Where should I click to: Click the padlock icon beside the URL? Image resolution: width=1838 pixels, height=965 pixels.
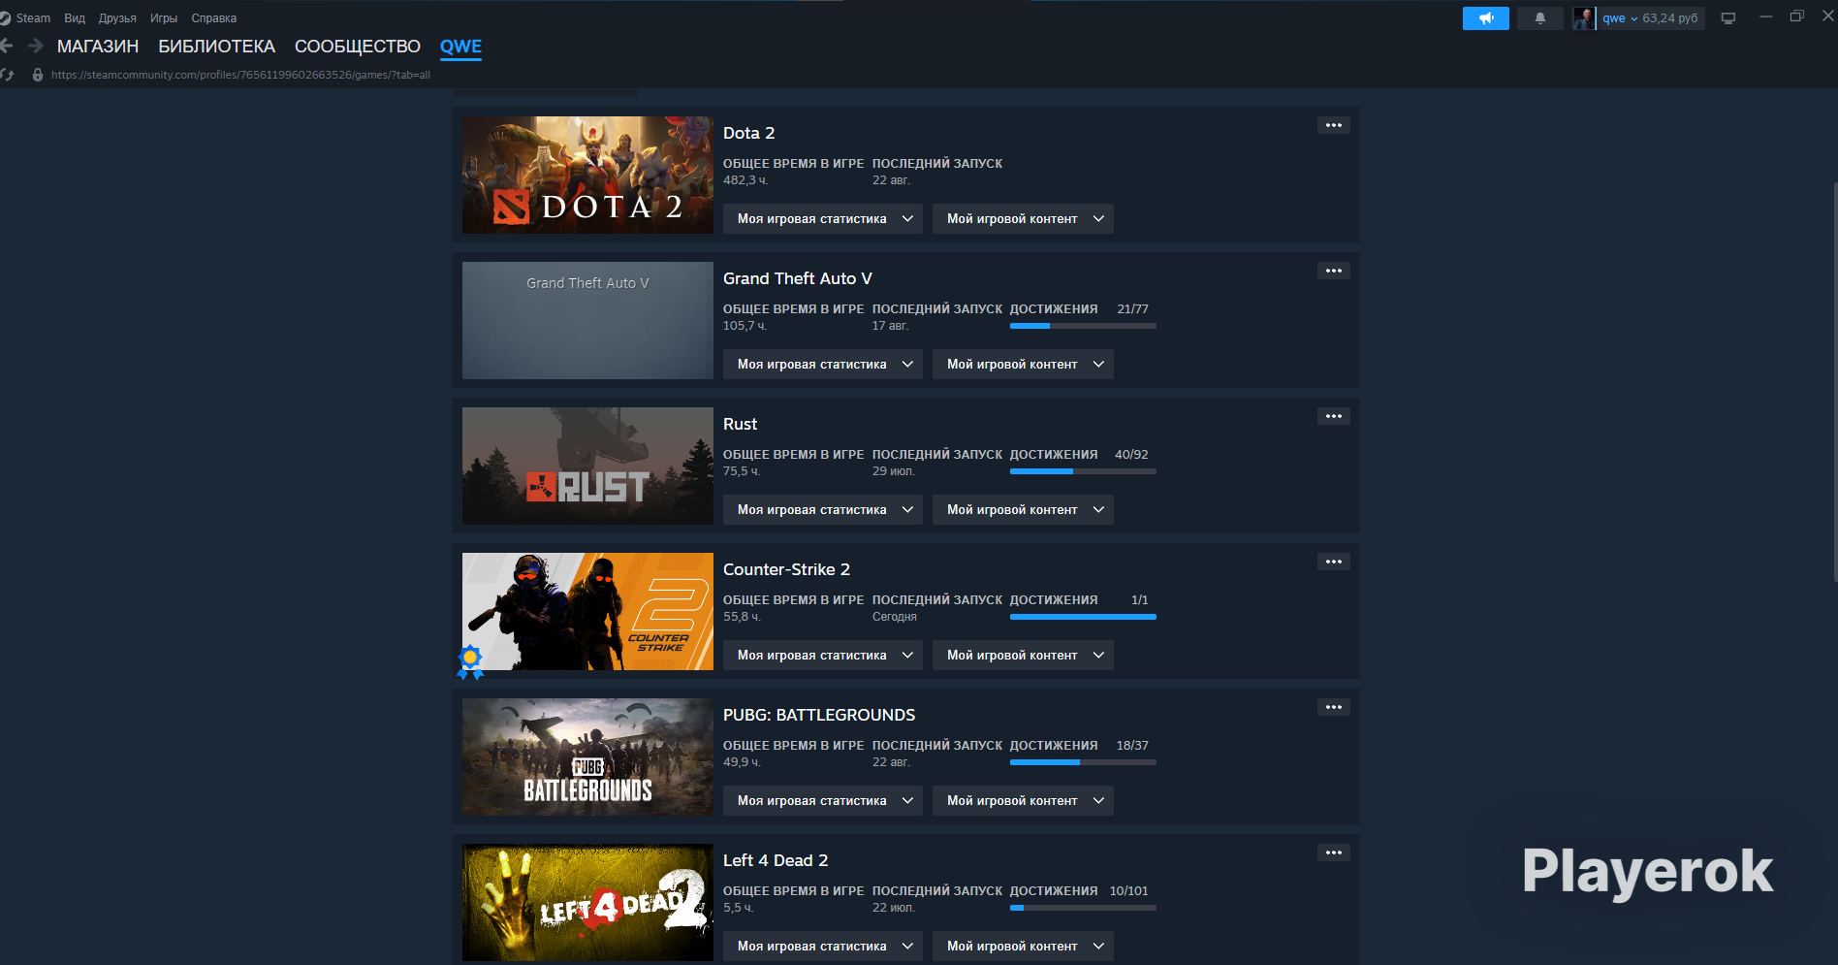pos(38,75)
